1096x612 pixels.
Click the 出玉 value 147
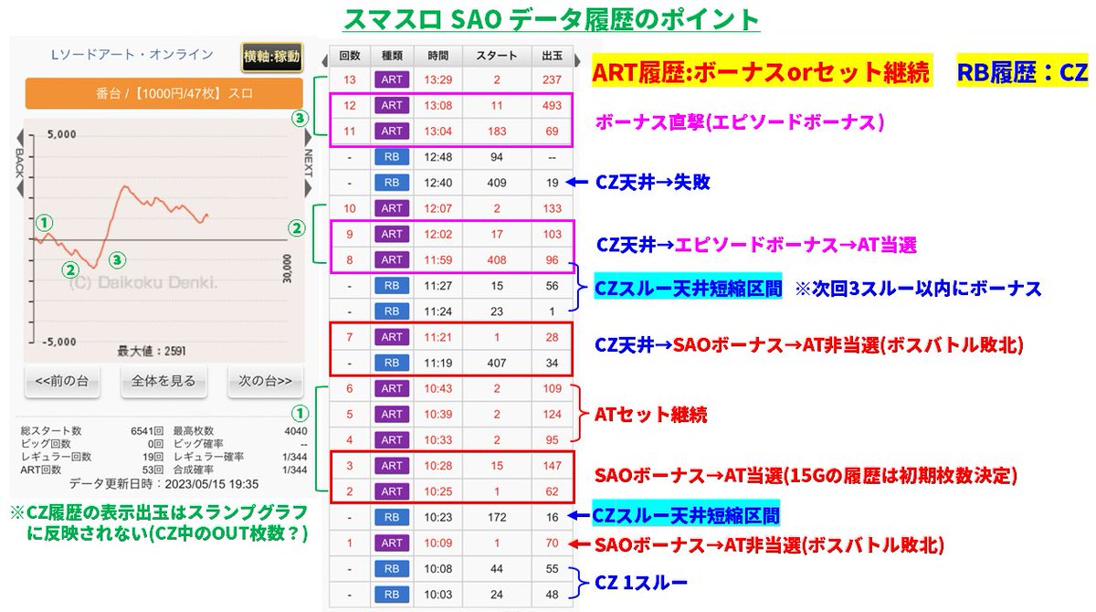[552, 466]
